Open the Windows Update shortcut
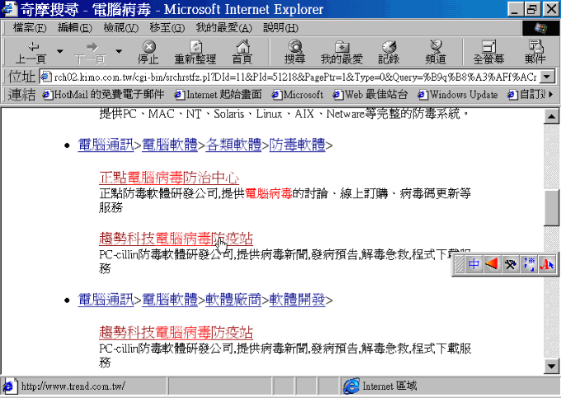This screenshot has width=561, height=398. [458, 95]
